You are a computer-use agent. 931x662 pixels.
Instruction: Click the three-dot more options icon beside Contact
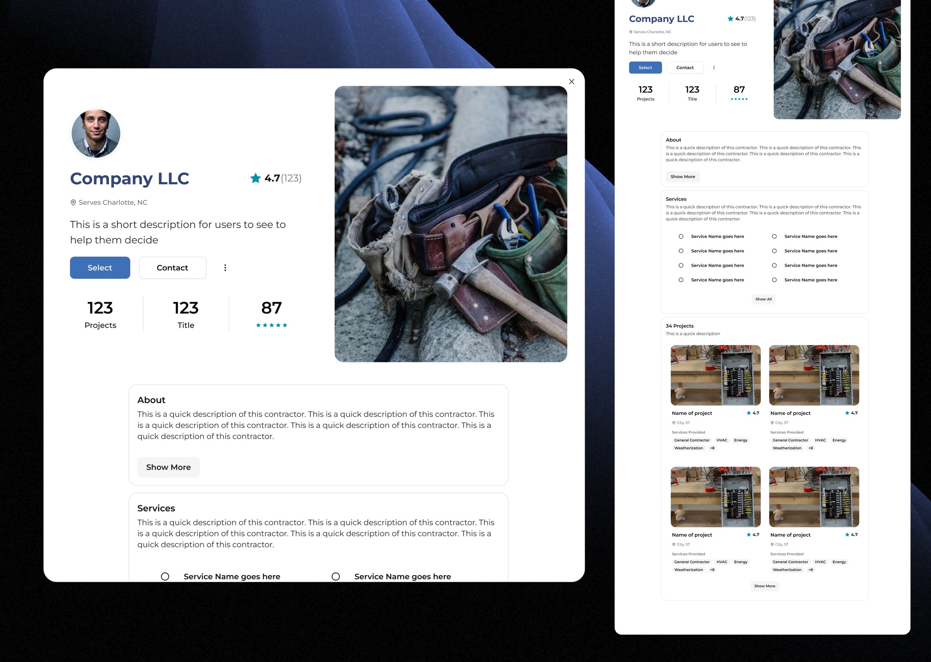[x=225, y=268]
